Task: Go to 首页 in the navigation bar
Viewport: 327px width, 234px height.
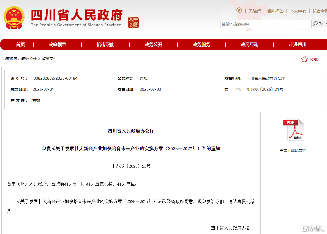Action: 20,44
